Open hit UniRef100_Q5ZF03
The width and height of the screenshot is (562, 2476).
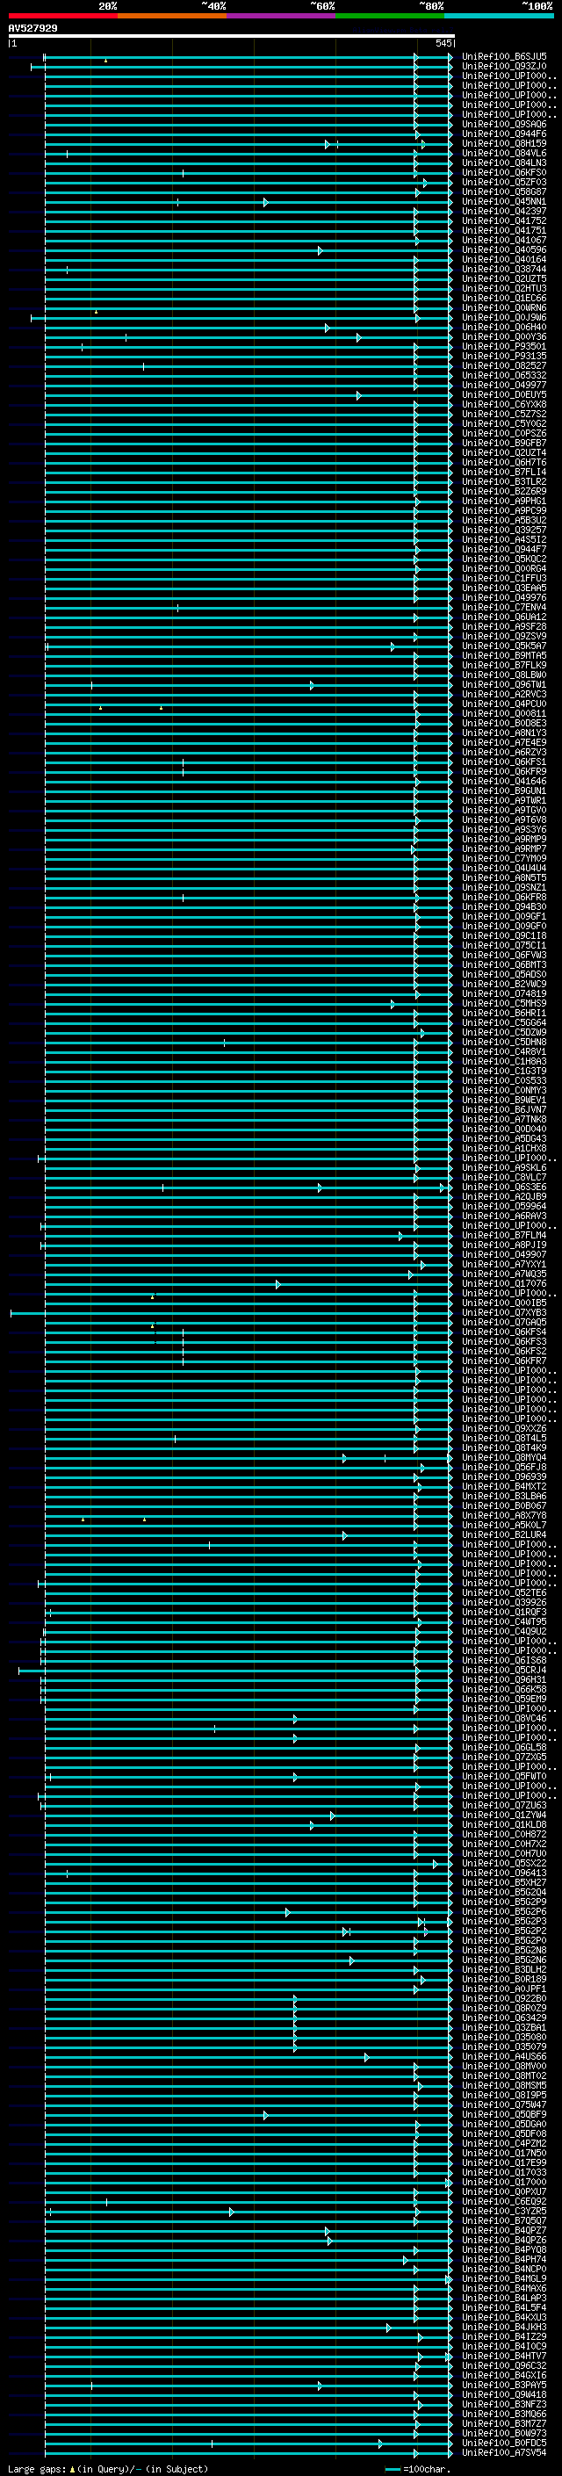coord(504,182)
